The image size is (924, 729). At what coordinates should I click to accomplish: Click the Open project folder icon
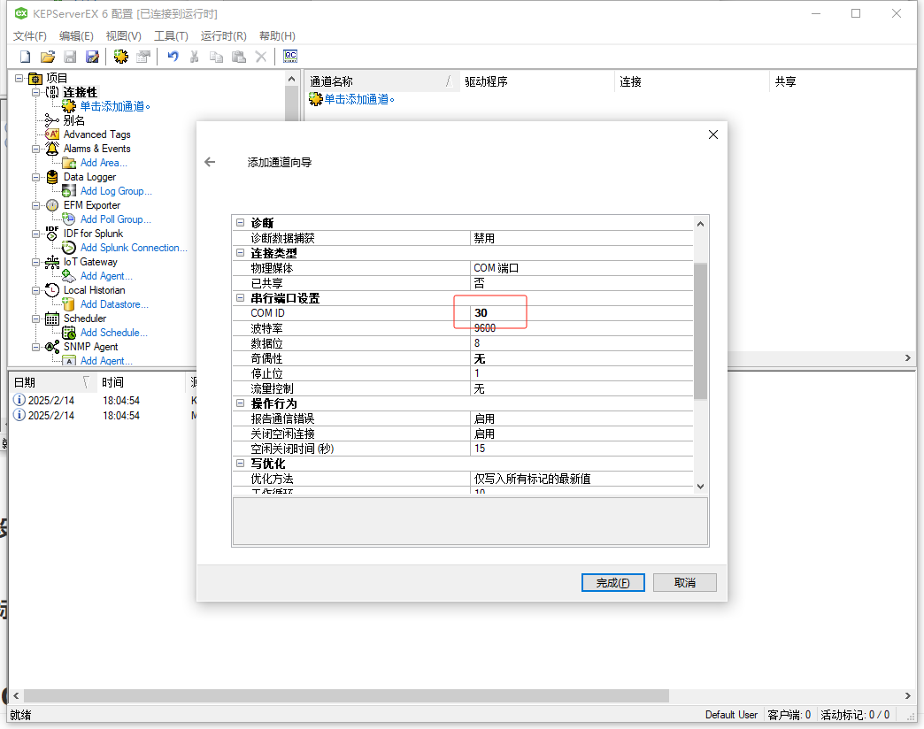pos(48,57)
